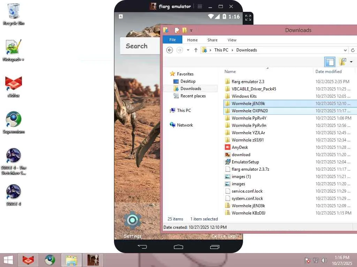357x267 pixels.
Task: Click the Explorer Forward arrow
Action: [180, 50]
